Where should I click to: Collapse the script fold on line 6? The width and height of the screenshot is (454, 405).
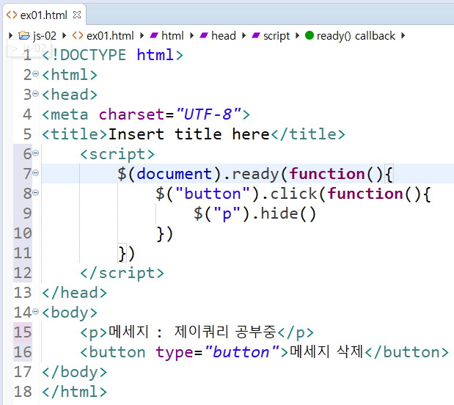point(36,153)
